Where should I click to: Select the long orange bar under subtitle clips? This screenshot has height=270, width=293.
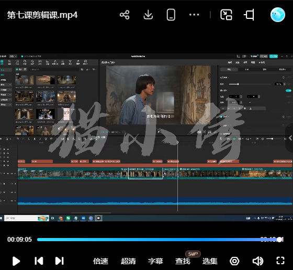[x=155, y=165]
